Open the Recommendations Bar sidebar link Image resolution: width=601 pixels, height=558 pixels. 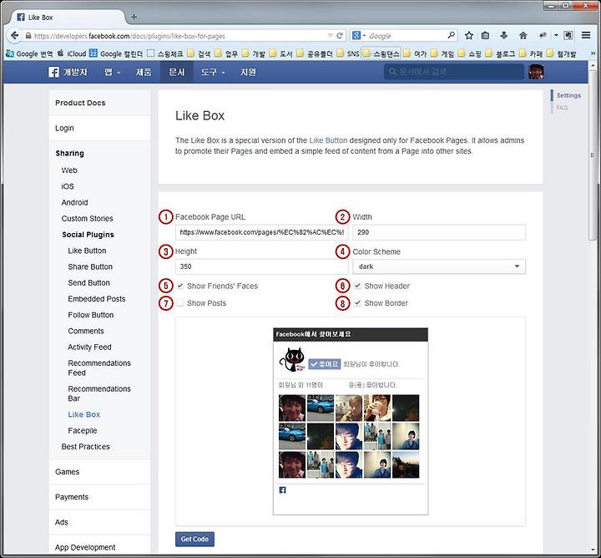click(99, 393)
